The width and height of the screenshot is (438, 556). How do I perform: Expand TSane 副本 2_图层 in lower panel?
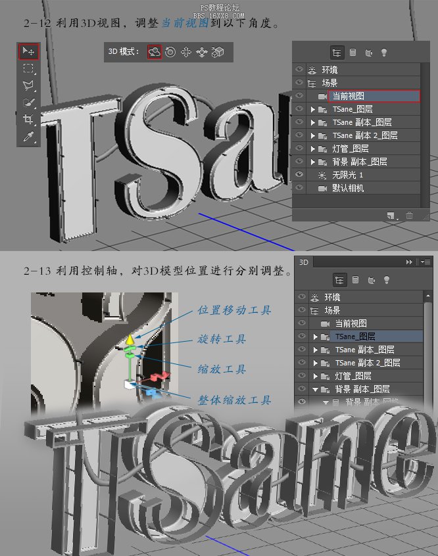tap(316, 363)
